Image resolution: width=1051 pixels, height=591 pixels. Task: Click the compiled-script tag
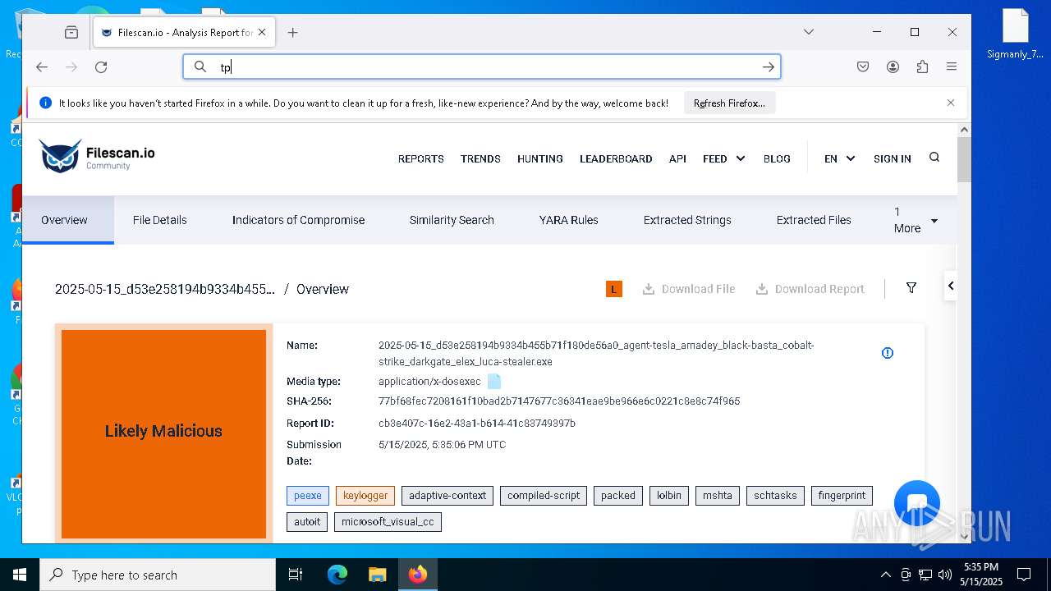[544, 496]
